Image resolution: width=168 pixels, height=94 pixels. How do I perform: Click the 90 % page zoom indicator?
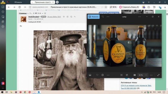click(113, 7)
